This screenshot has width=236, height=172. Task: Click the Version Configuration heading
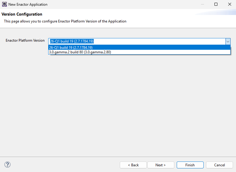click(x=22, y=14)
